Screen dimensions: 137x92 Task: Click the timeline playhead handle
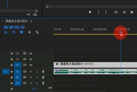[121, 33]
